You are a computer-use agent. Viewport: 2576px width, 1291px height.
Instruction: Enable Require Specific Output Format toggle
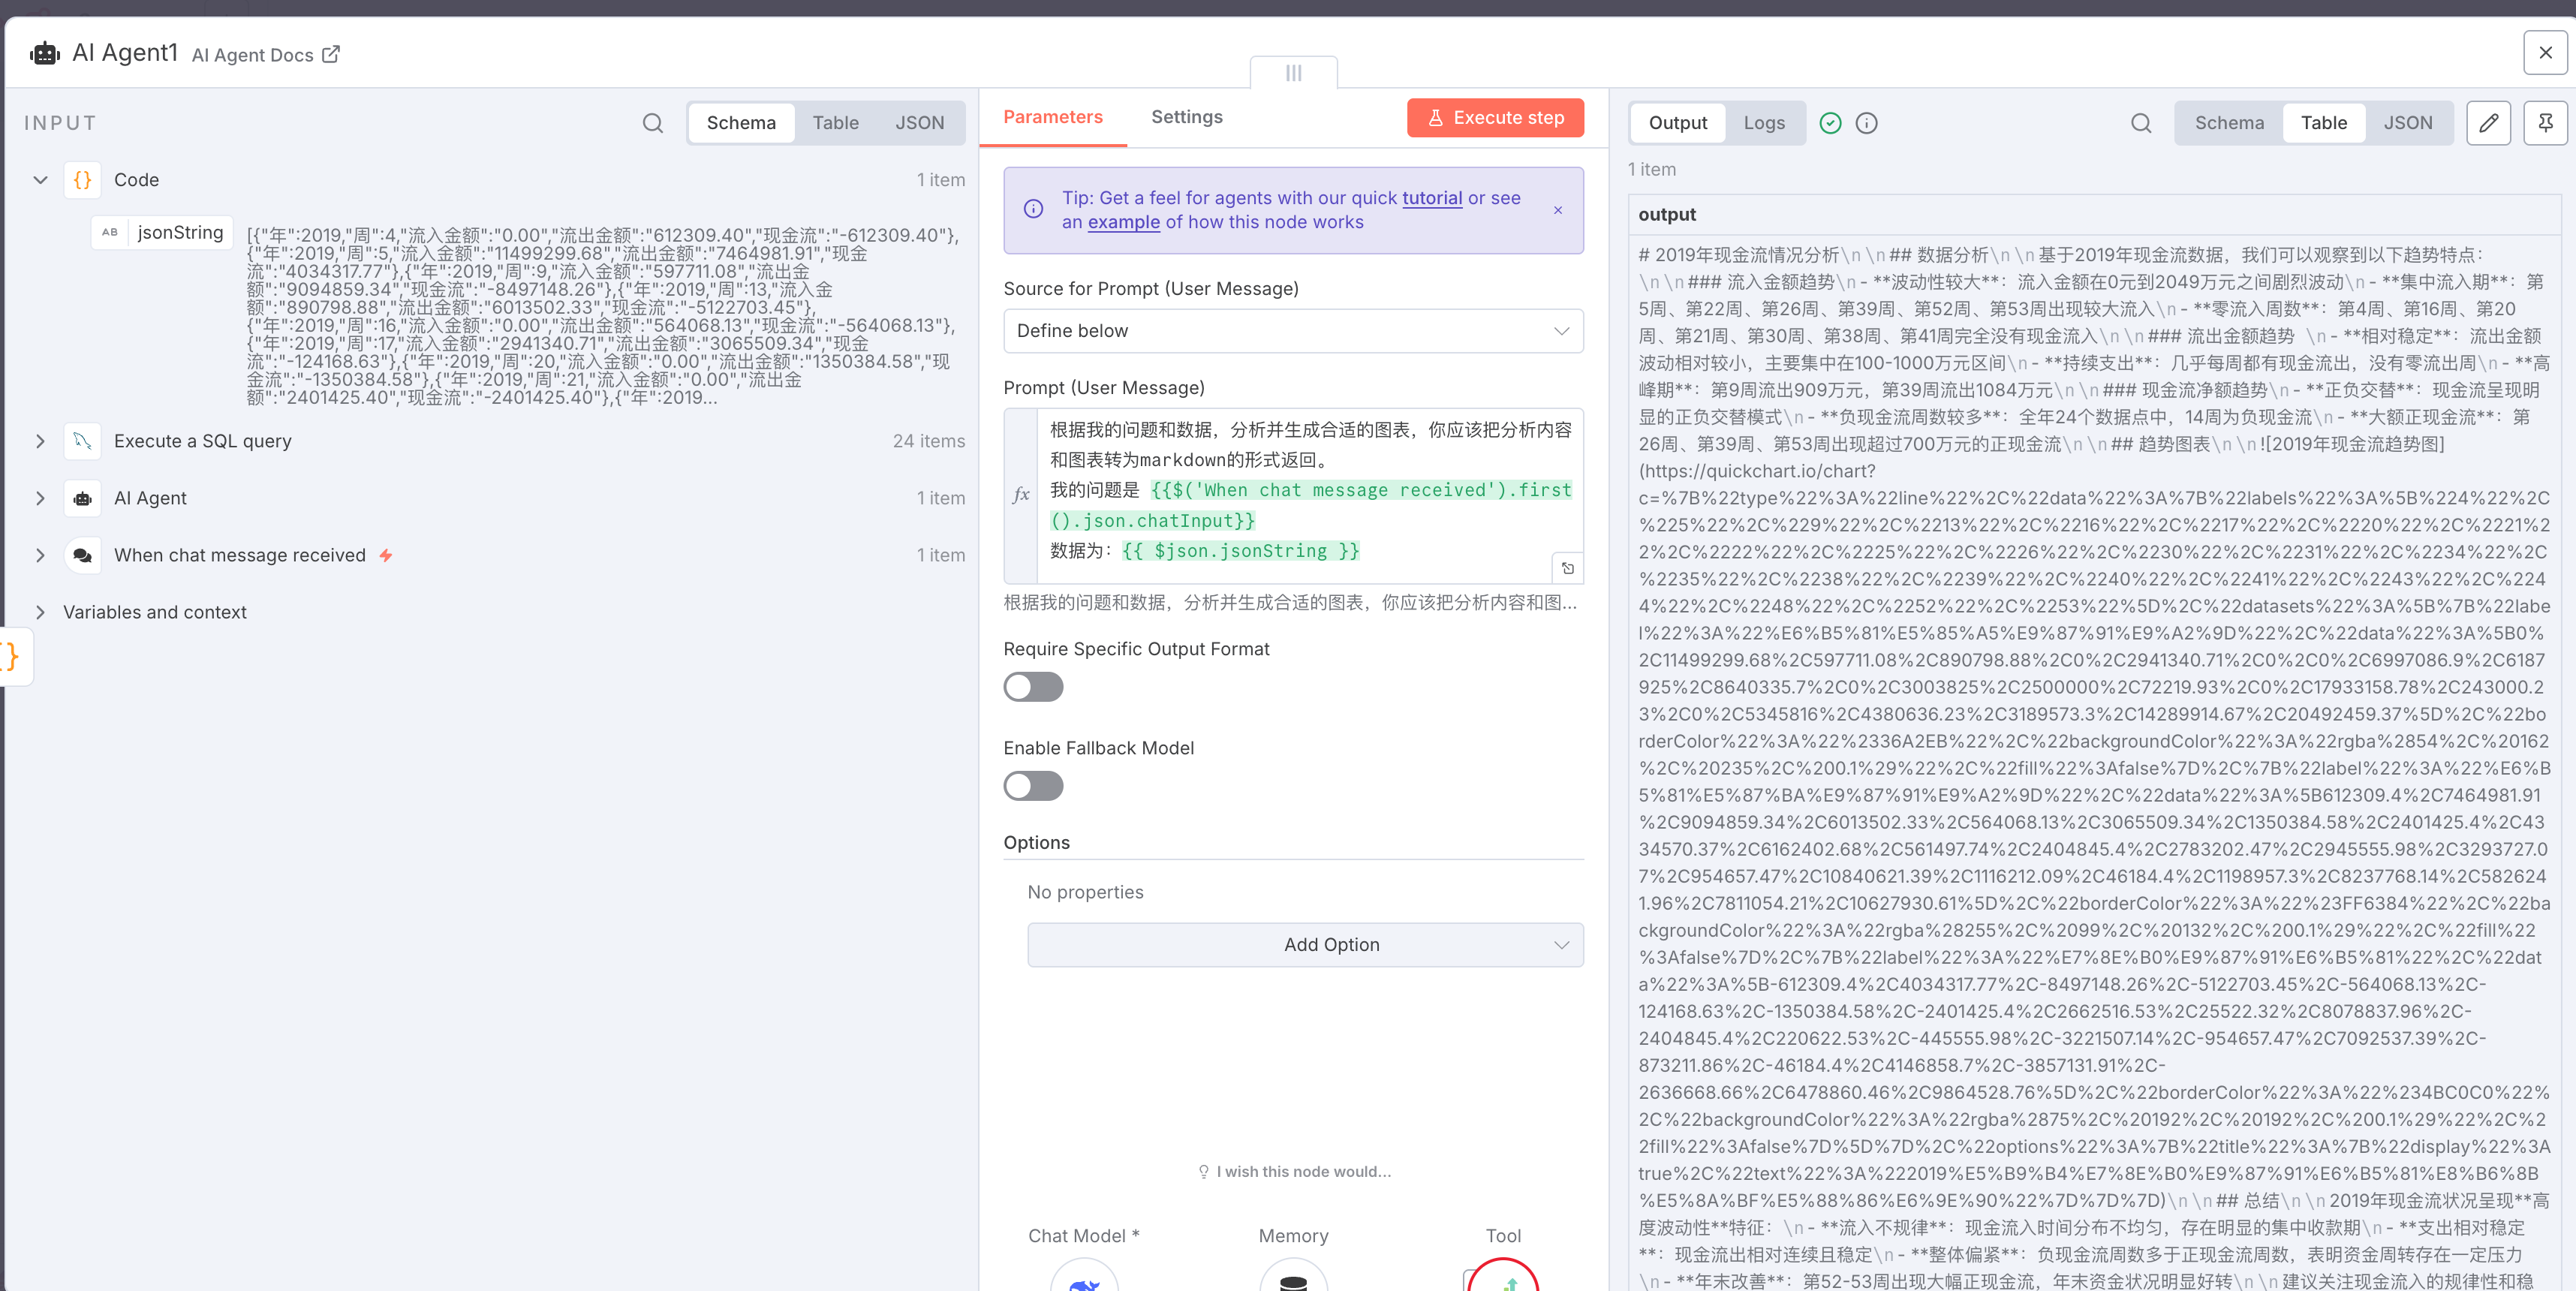[1033, 687]
